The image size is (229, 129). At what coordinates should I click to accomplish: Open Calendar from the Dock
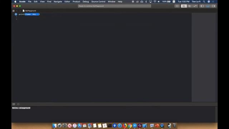click(x=84, y=126)
